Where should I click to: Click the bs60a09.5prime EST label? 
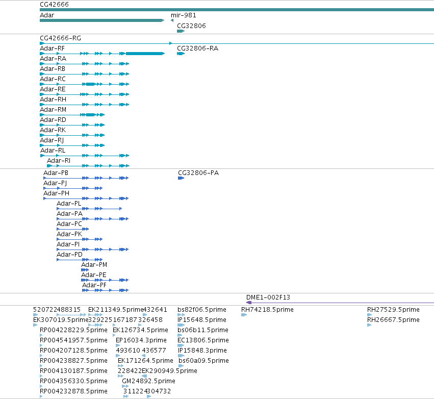[x=203, y=361]
